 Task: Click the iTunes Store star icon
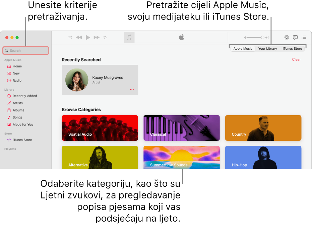pyautogui.click(x=9, y=140)
